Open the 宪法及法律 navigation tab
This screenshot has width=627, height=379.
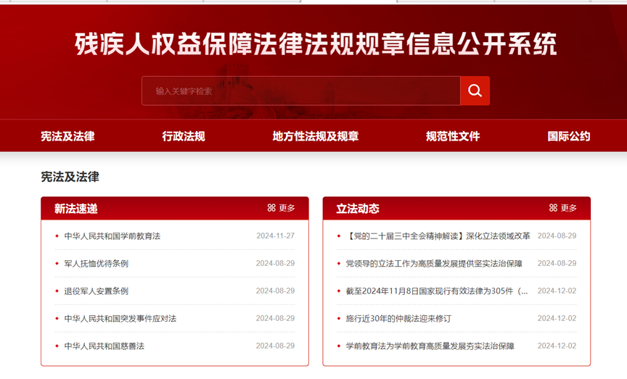pyautogui.click(x=67, y=136)
